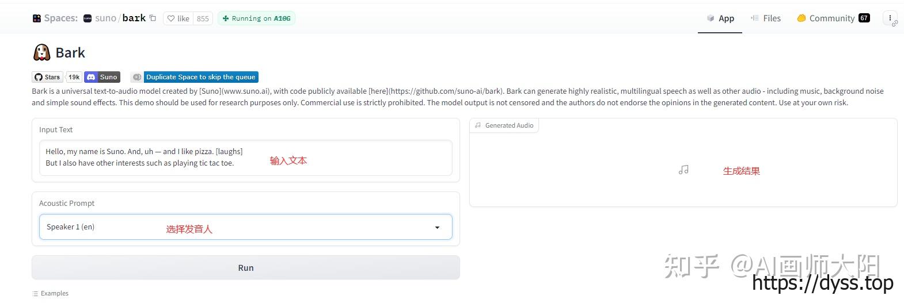Click into the Input Text box

coord(245,158)
